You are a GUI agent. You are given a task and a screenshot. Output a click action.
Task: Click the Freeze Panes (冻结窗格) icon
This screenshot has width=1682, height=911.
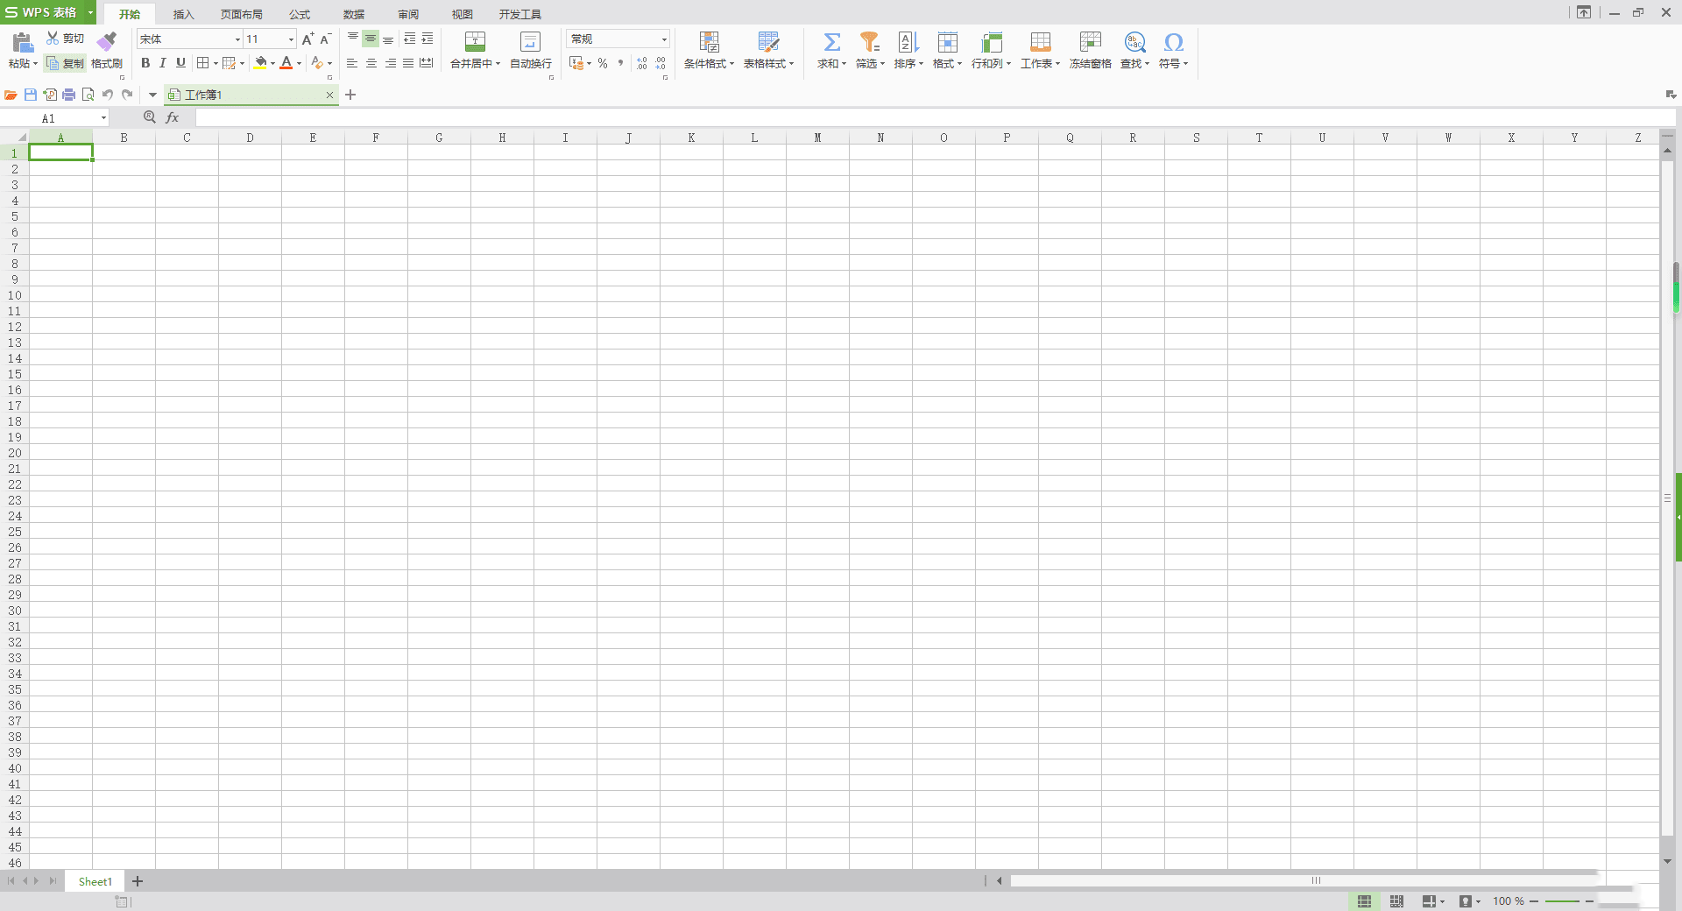(1090, 41)
